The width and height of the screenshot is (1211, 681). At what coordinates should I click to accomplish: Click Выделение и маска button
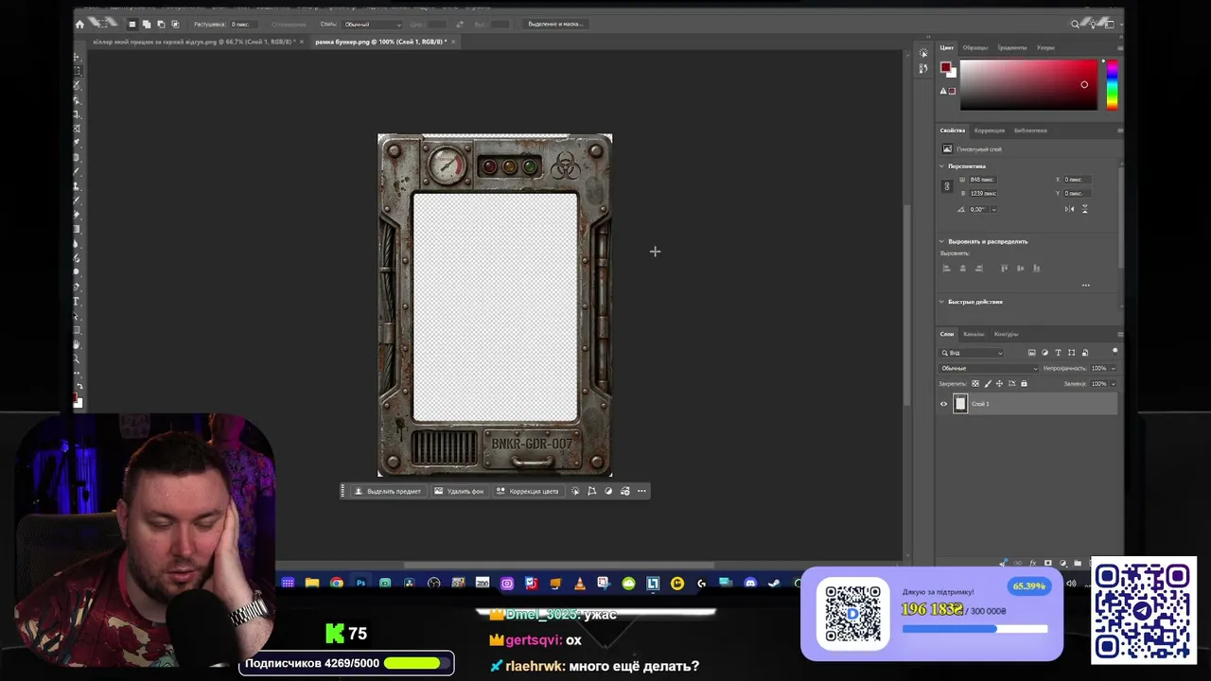[x=553, y=24]
